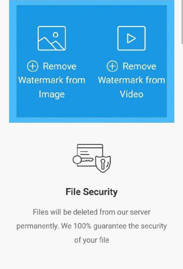Click the video player icon
The width and height of the screenshot is (183, 269).
(132, 38)
